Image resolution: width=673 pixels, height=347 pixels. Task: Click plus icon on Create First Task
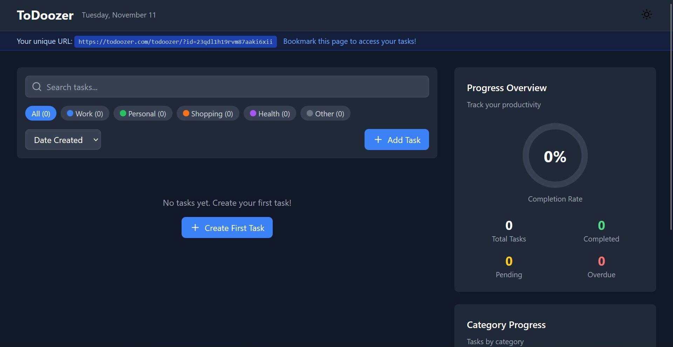click(195, 227)
